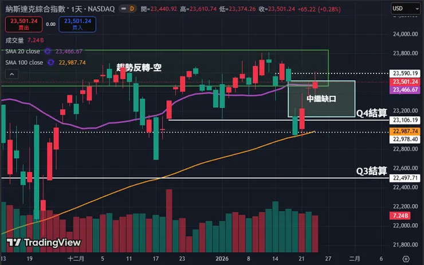
Task: Open chart settings gear near time axis
Action: tap(406, 259)
